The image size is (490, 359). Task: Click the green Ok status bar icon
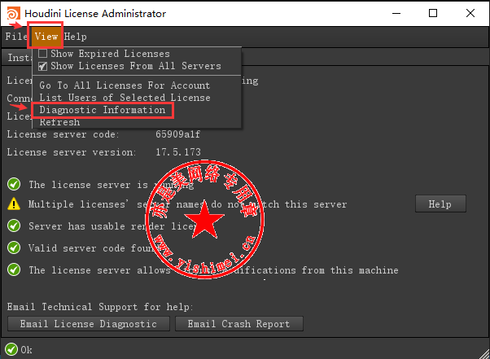tap(11, 349)
